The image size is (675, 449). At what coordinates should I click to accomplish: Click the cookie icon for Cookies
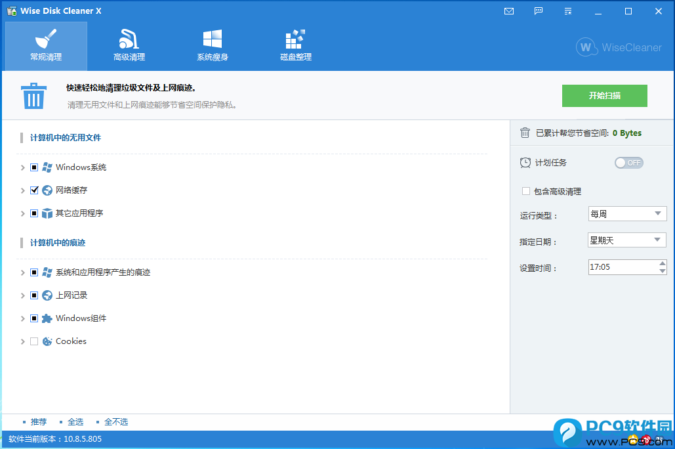47,341
